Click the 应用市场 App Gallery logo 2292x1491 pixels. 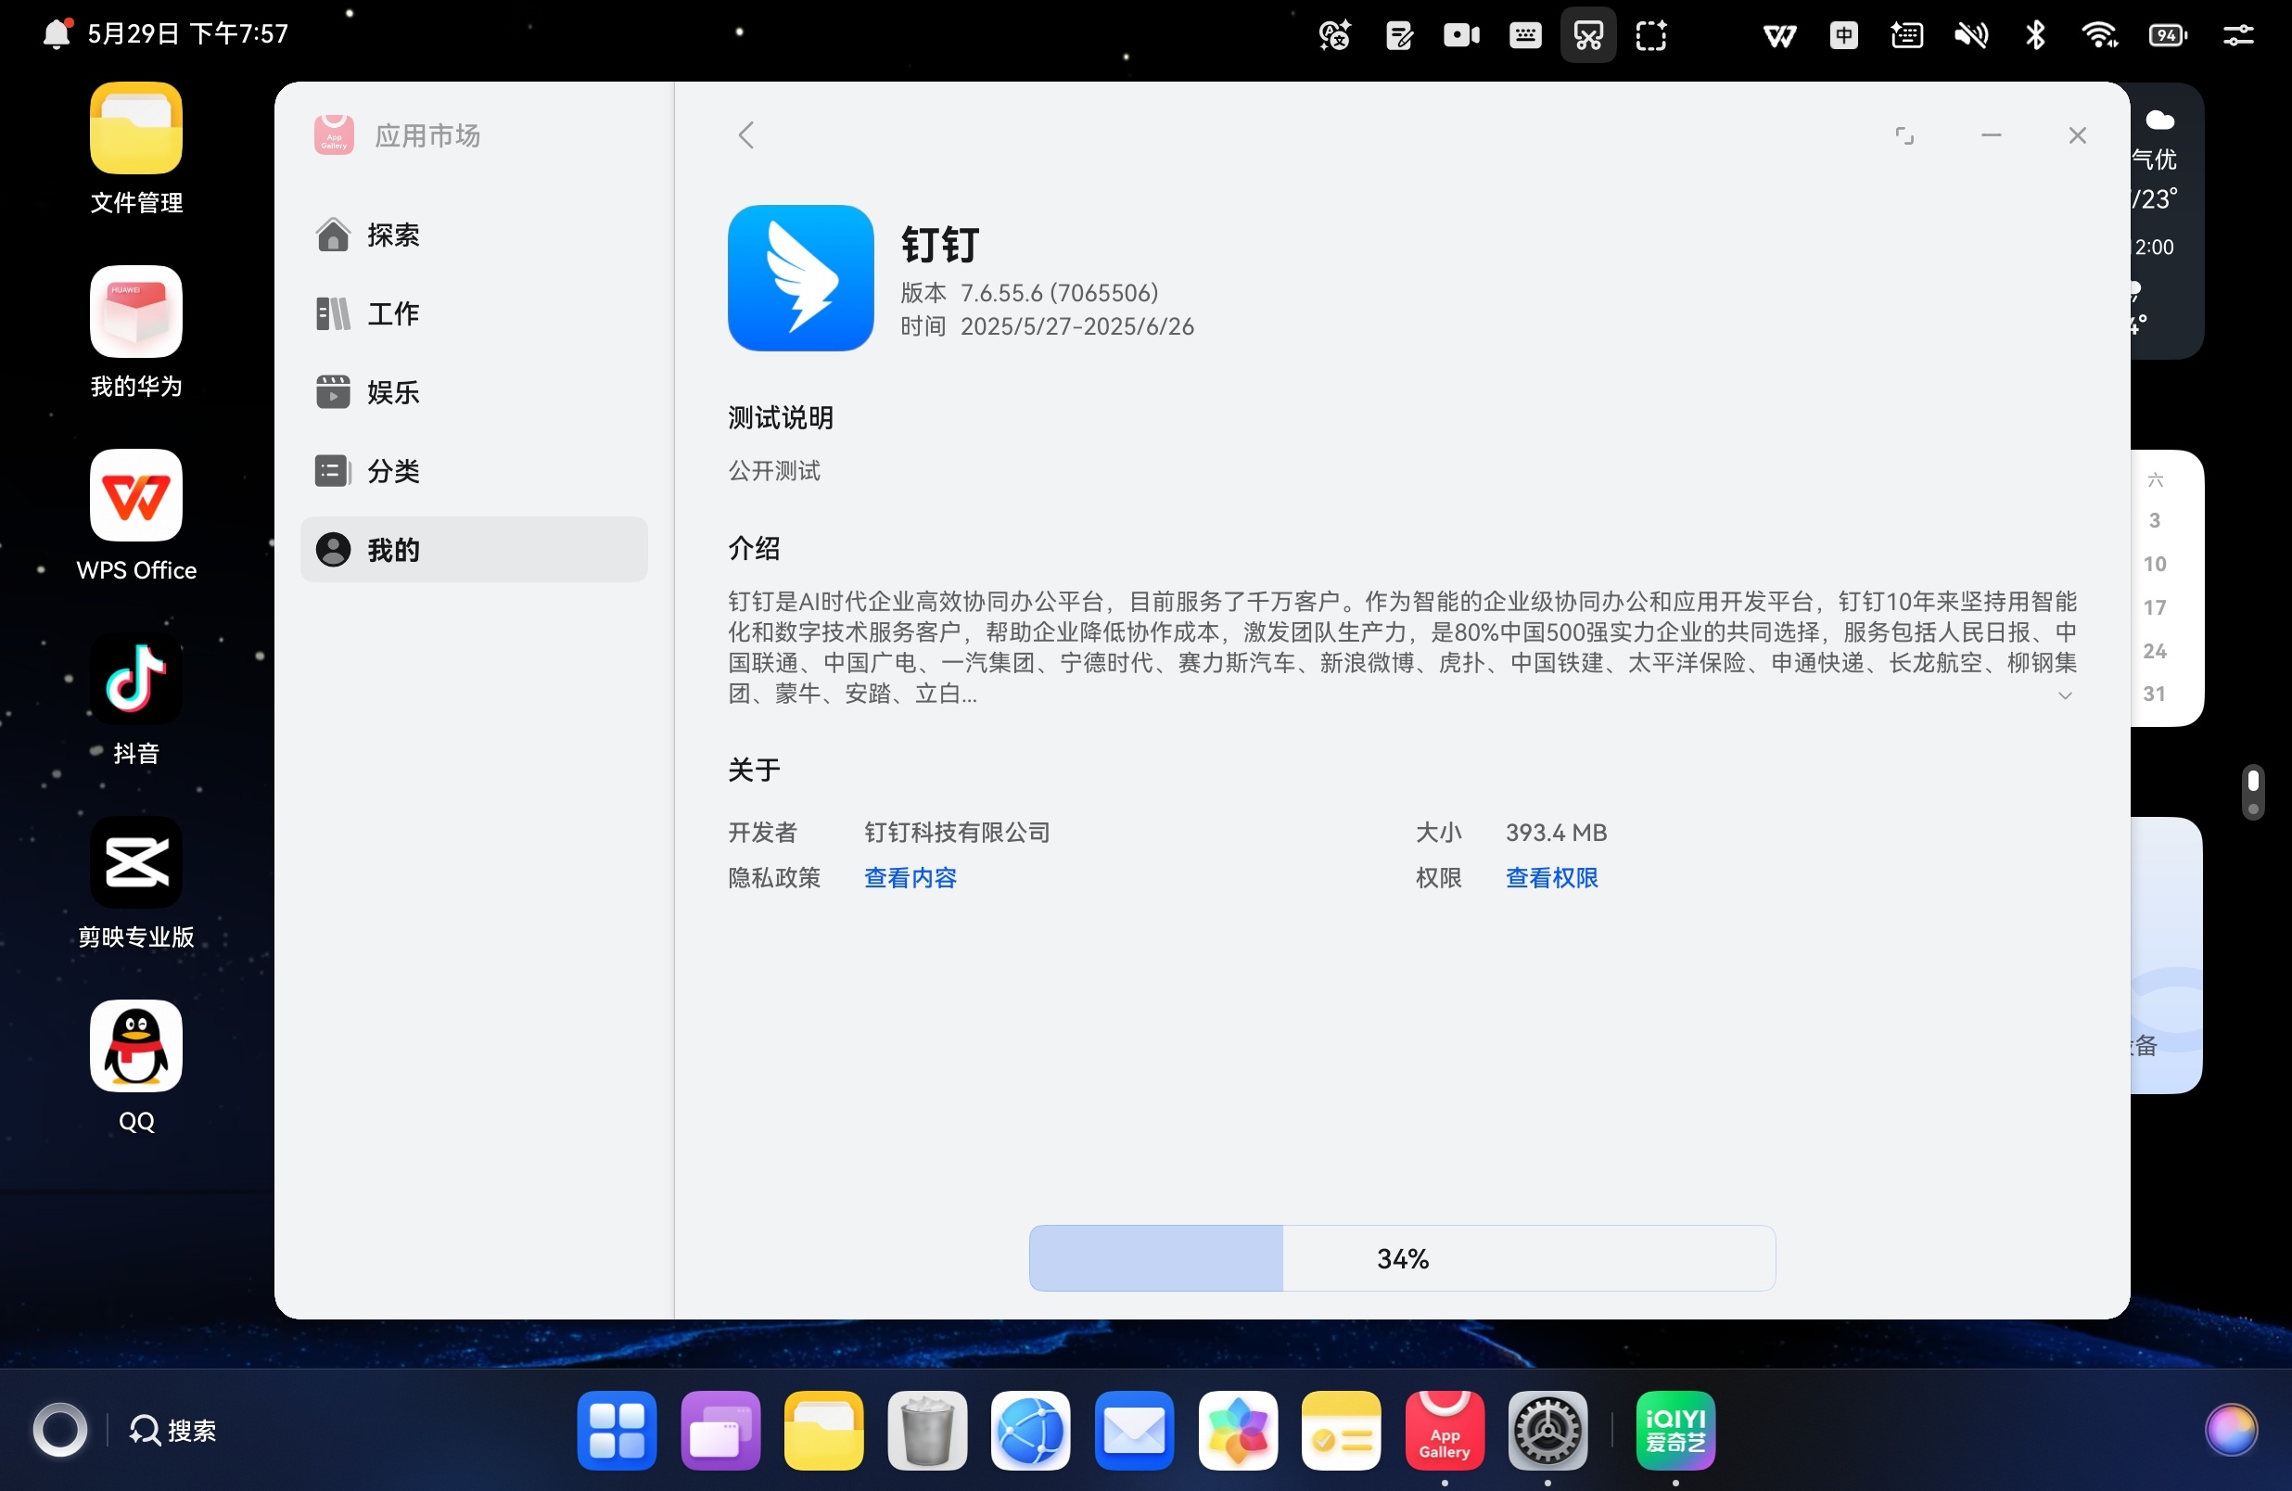click(x=334, y=135)
